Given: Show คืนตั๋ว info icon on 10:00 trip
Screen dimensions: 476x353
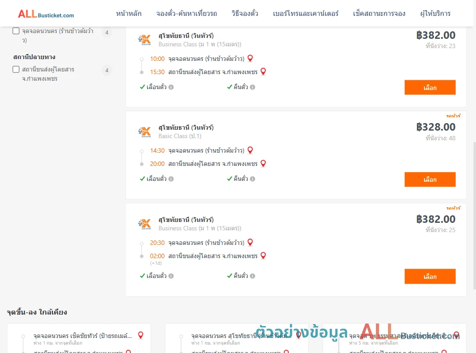Looking at the screenshot, I should 253,87.
